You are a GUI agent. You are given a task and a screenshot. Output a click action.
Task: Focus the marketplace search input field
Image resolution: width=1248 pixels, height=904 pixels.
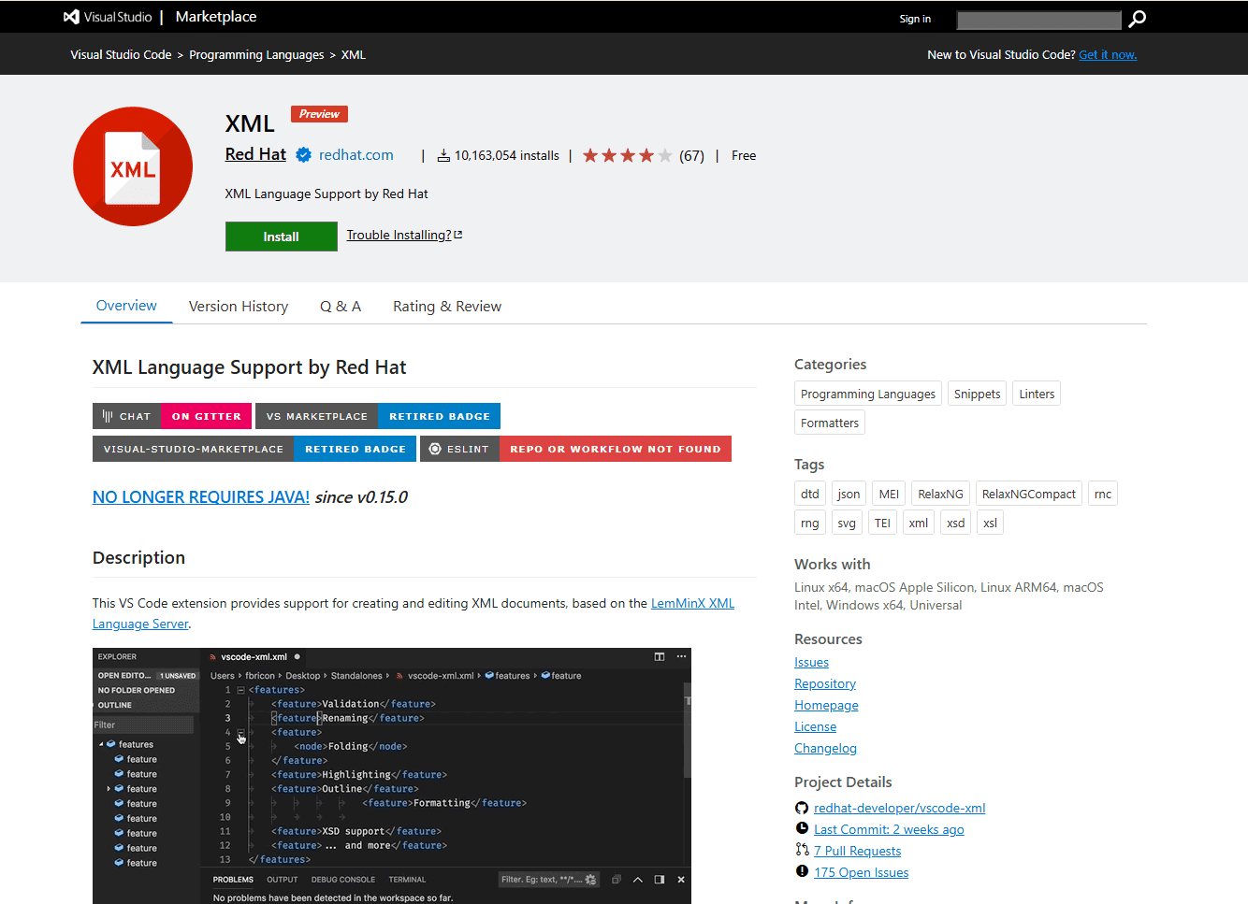(x=1038, y=20)
